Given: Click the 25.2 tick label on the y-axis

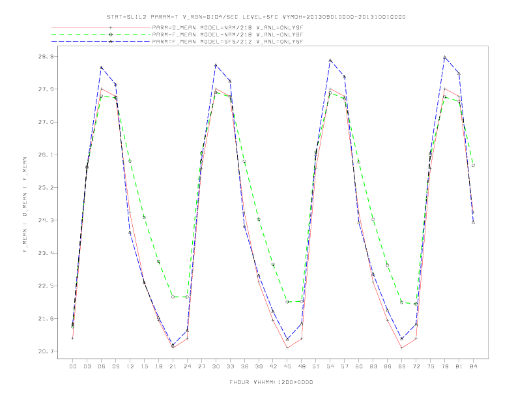Looking at the screenshot, I should click(x=45, y=188).
